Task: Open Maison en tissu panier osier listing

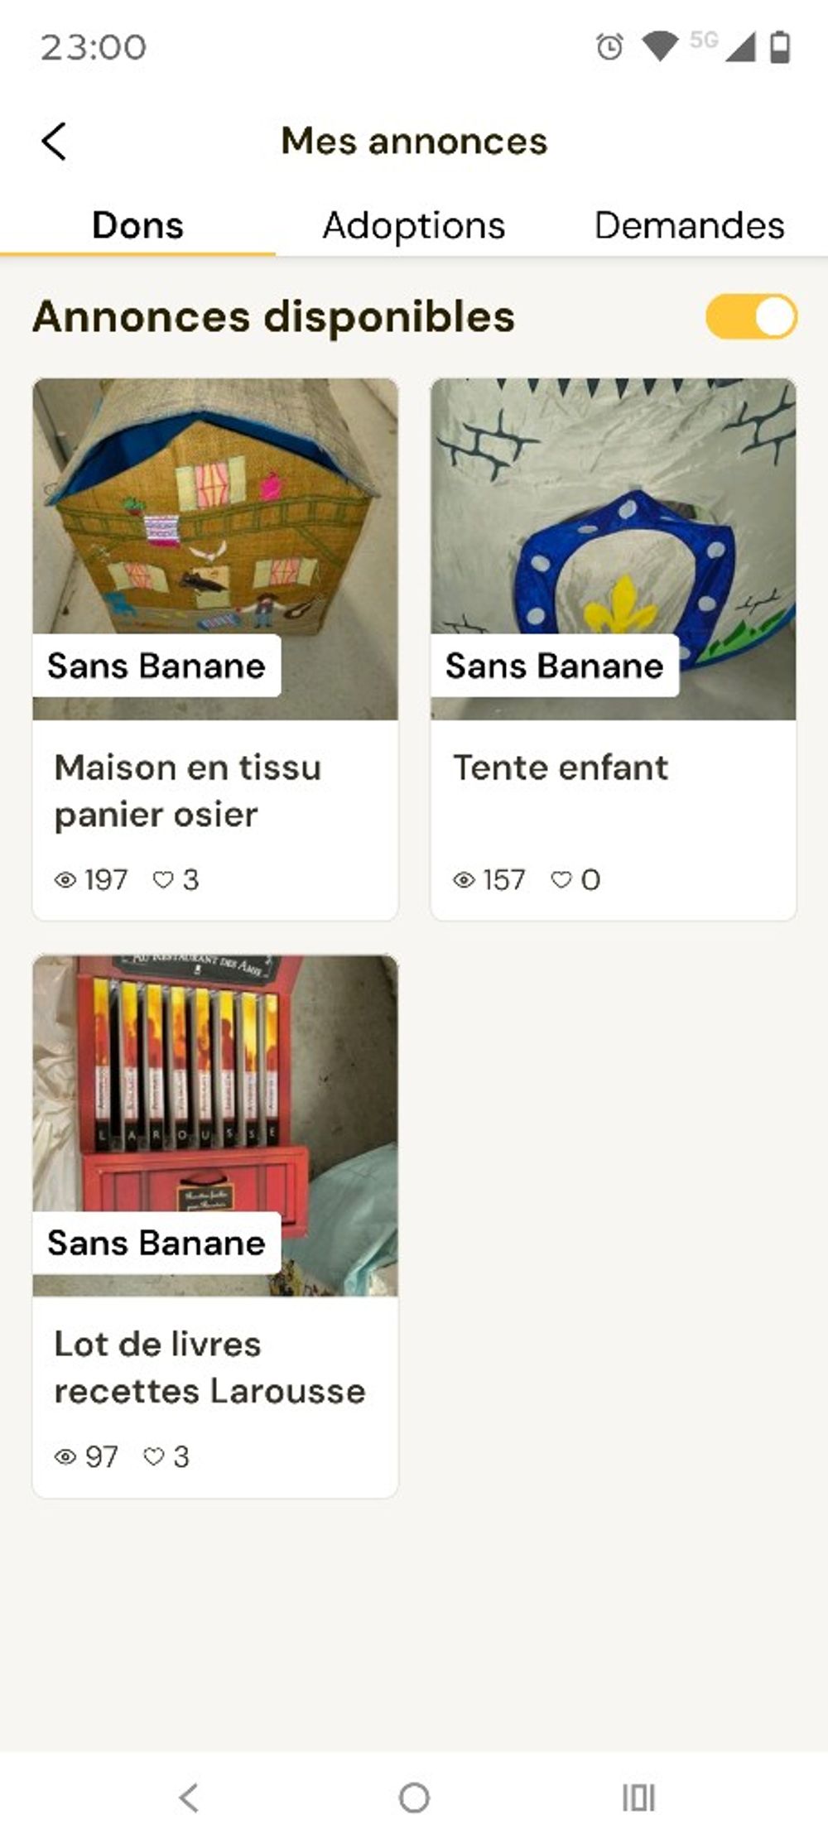Action: pyautogui.click(x=188, y=791)
